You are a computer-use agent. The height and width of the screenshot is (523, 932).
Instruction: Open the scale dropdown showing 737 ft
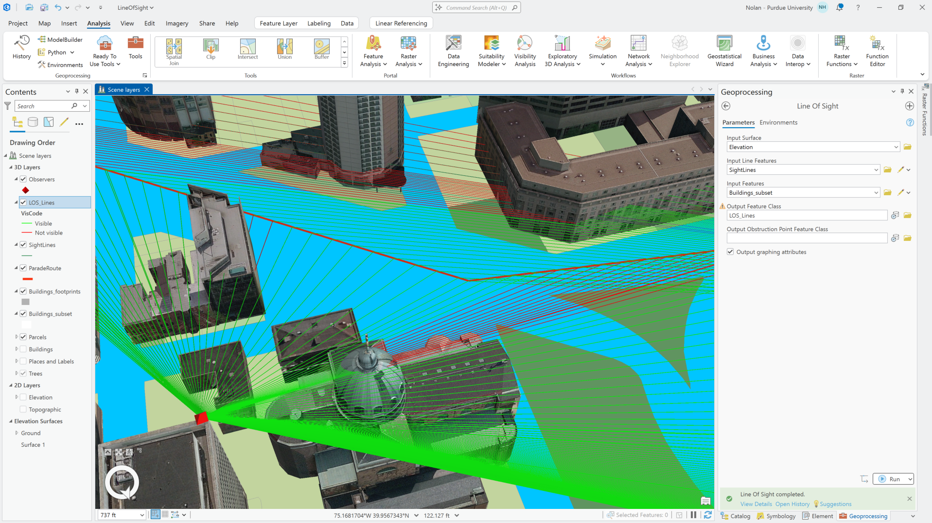[x=142, y=515]
